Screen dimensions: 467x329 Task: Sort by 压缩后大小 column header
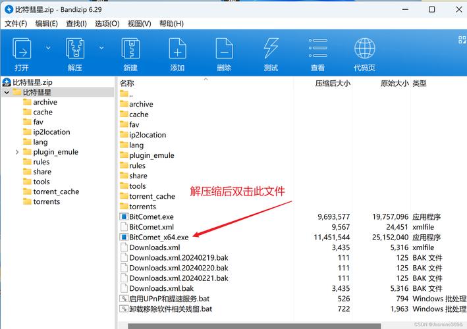click(333, 84)
